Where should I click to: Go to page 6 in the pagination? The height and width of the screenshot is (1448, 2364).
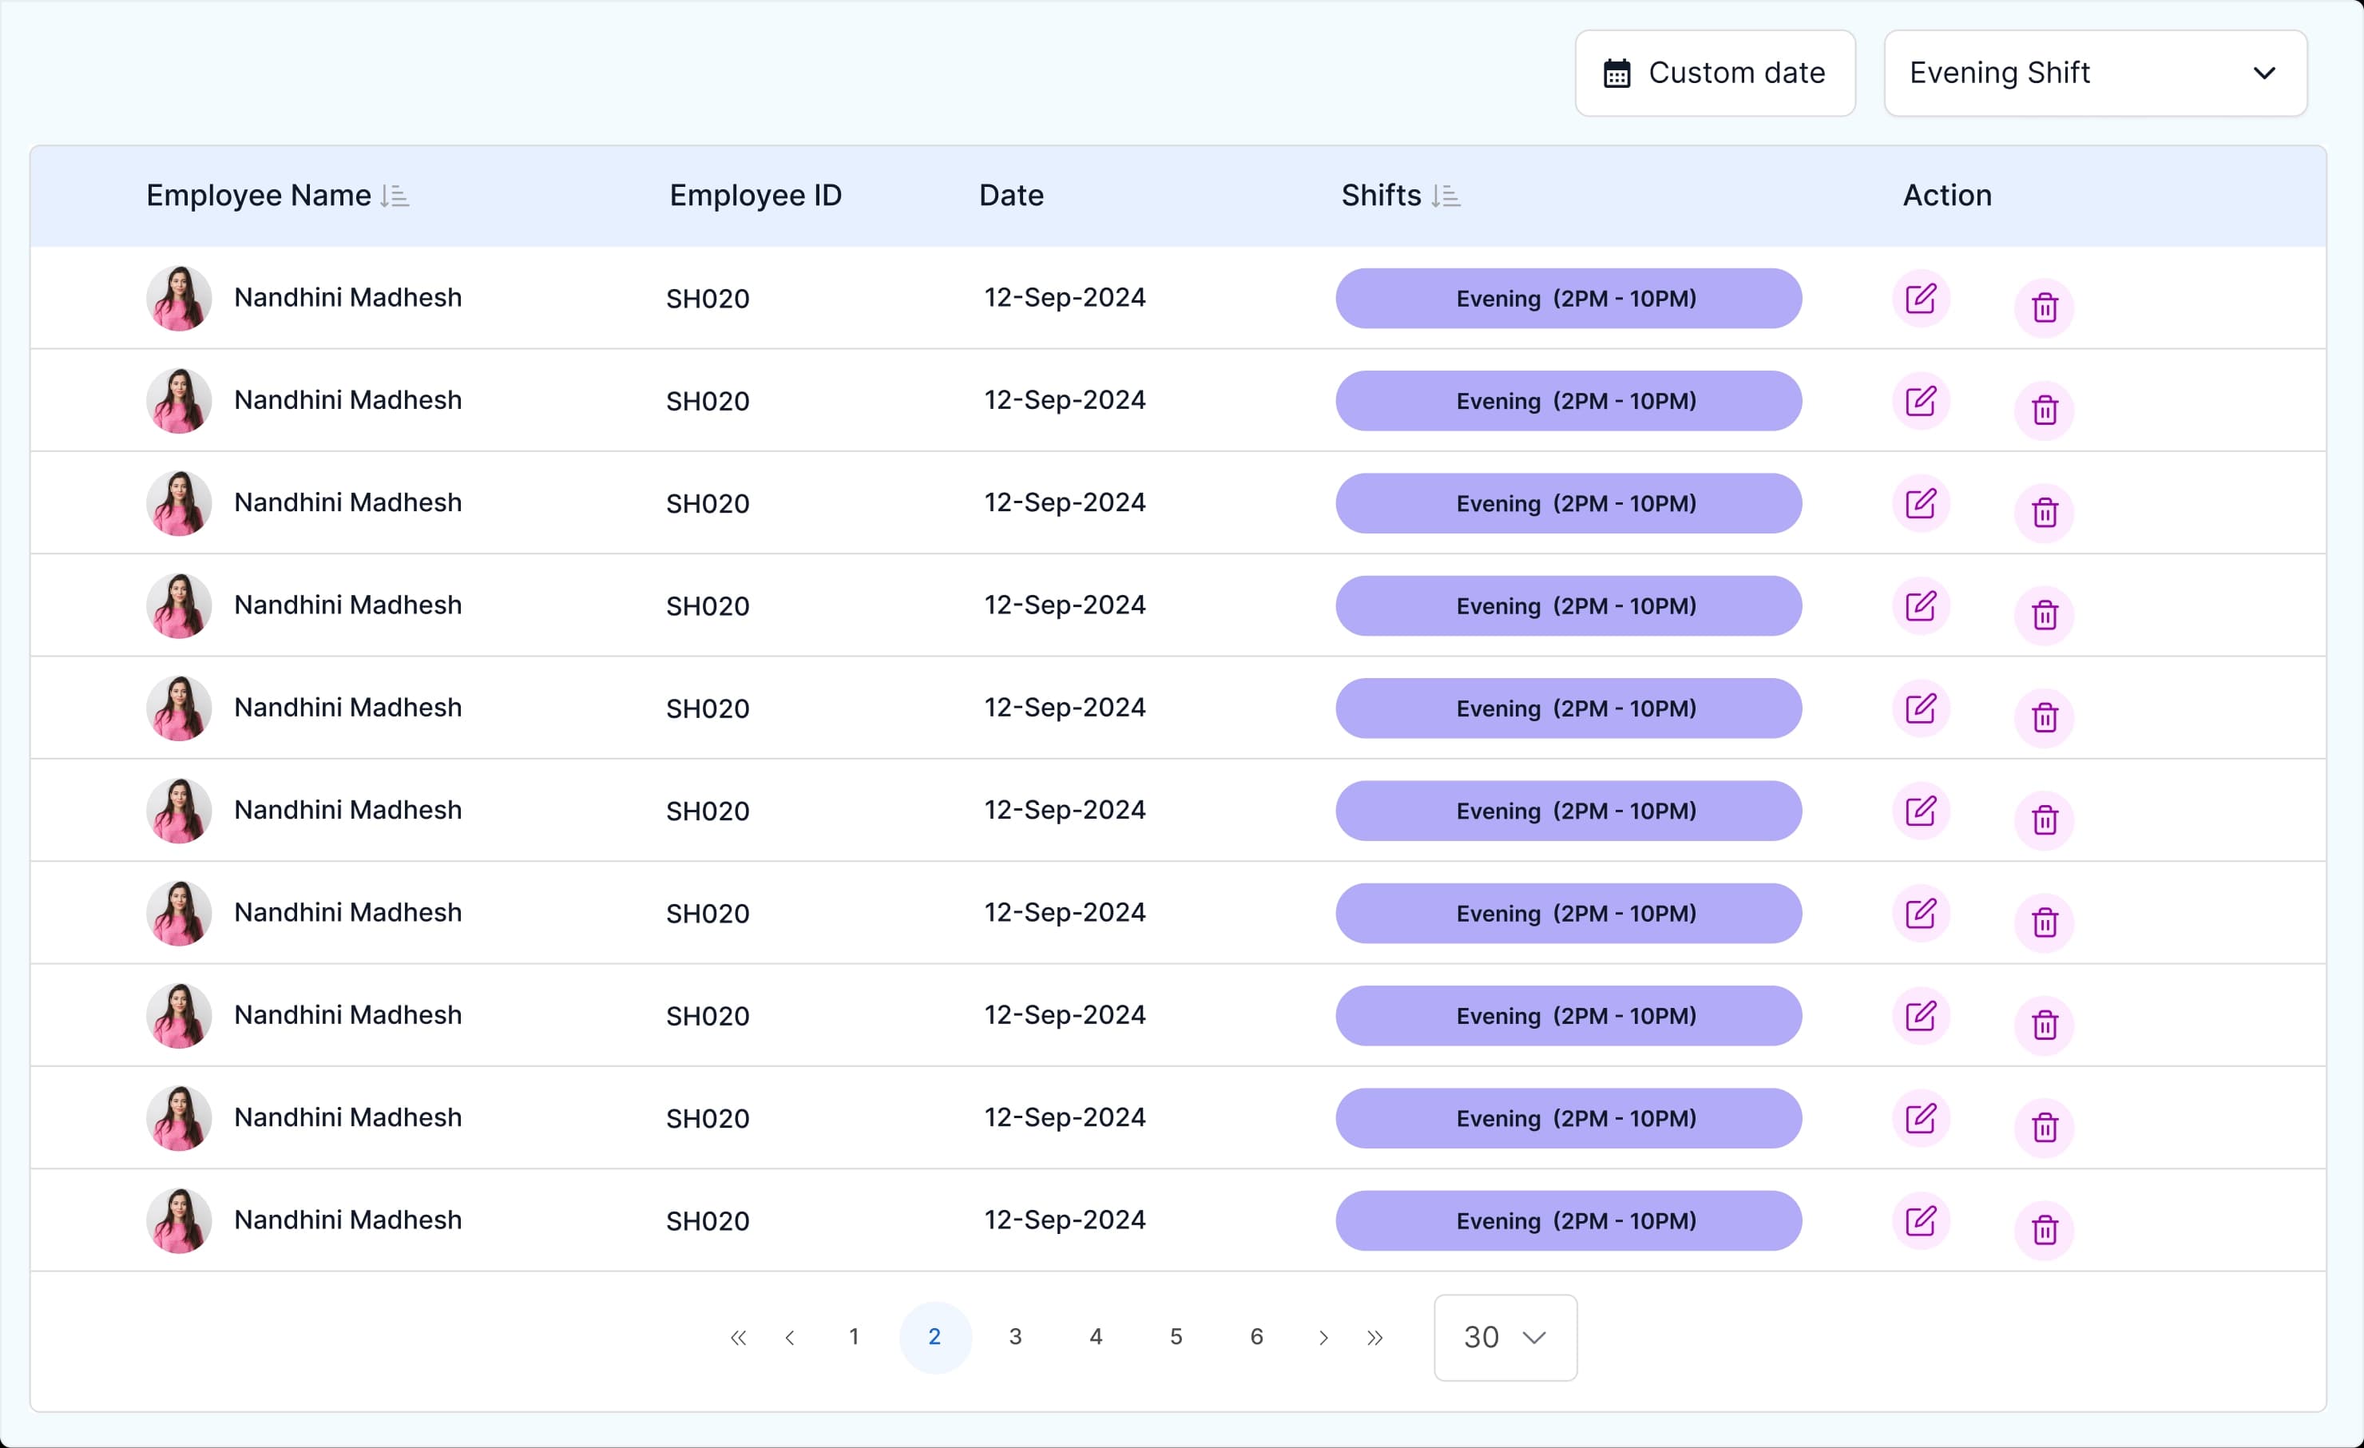1255,1337
